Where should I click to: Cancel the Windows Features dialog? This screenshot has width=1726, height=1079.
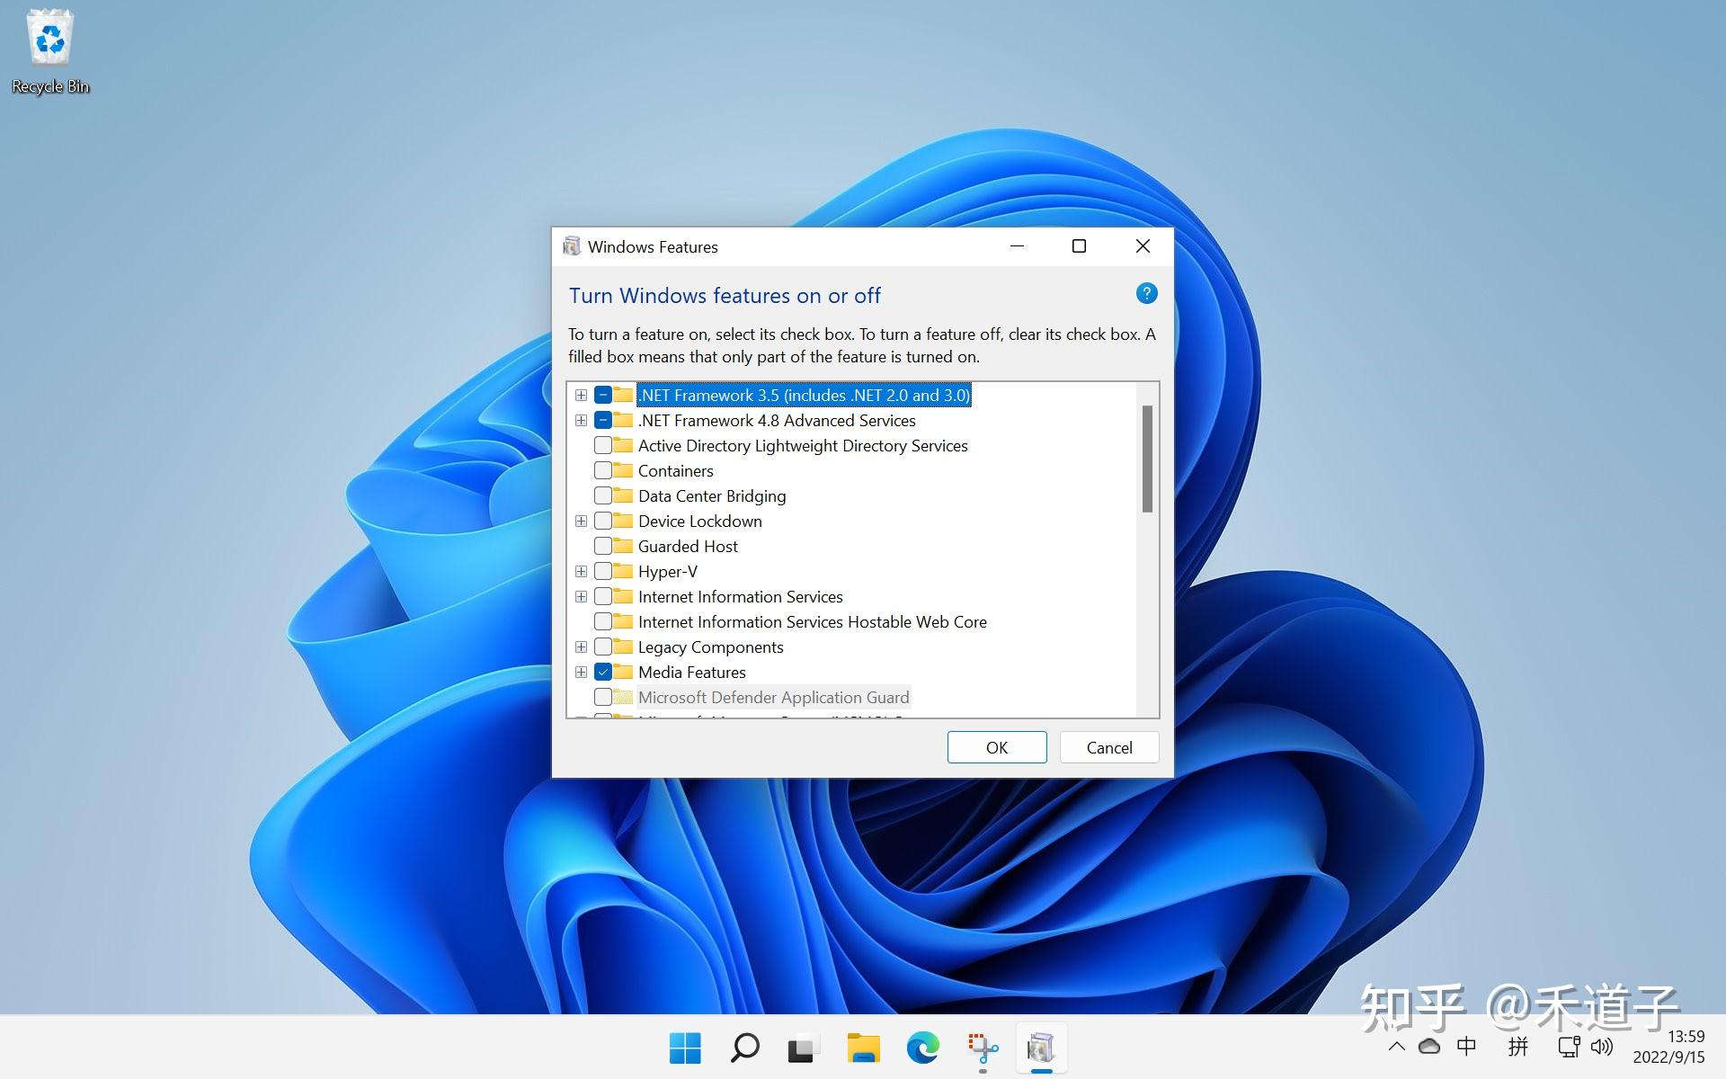[x=1109, y=747]
